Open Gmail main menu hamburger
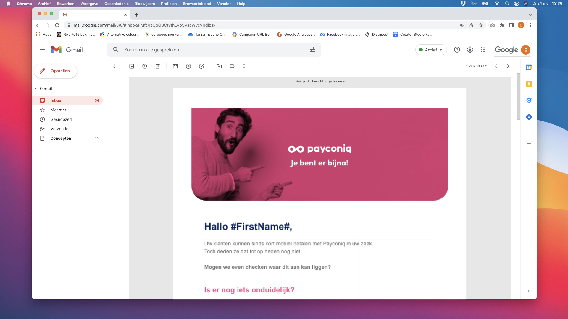The width and height of the screenshot is (568, 319). (x=42, y=50)
